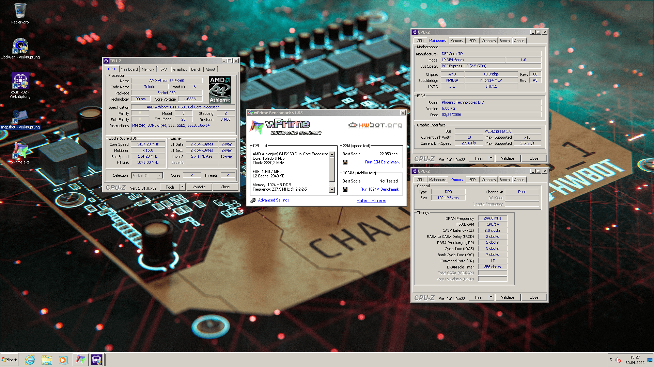
Task: Run the 1024M Benchmark
Action: 379,189
